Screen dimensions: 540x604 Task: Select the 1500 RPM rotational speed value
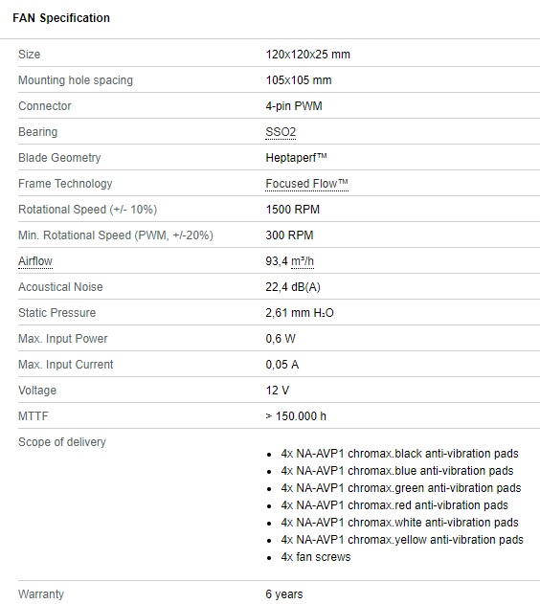click(x=293, y=210)
